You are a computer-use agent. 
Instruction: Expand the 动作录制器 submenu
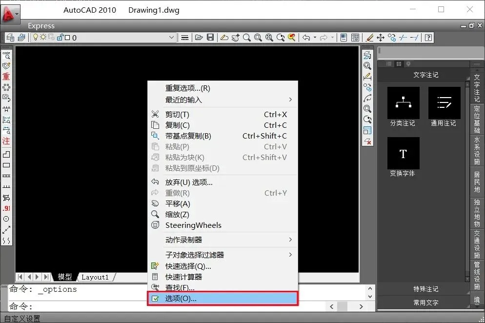222,240
